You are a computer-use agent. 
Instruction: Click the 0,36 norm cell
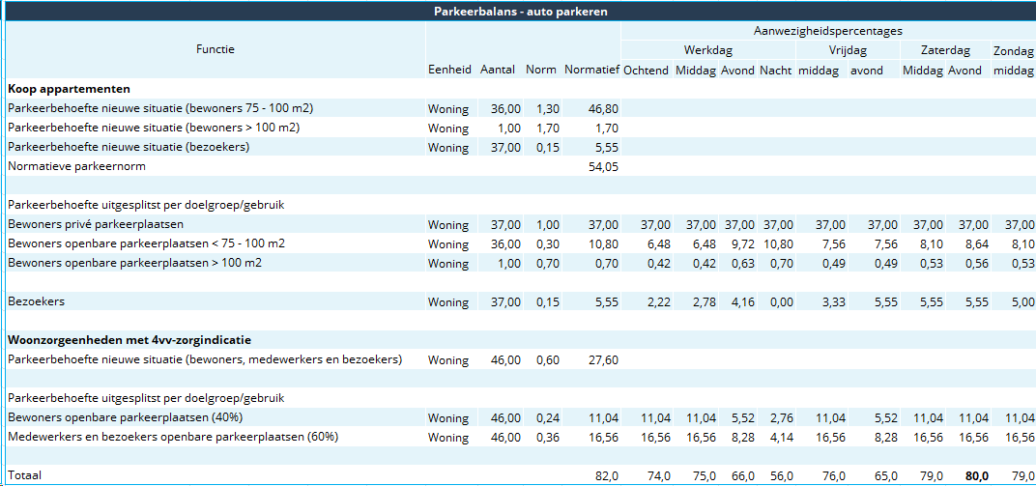point(548,437)
